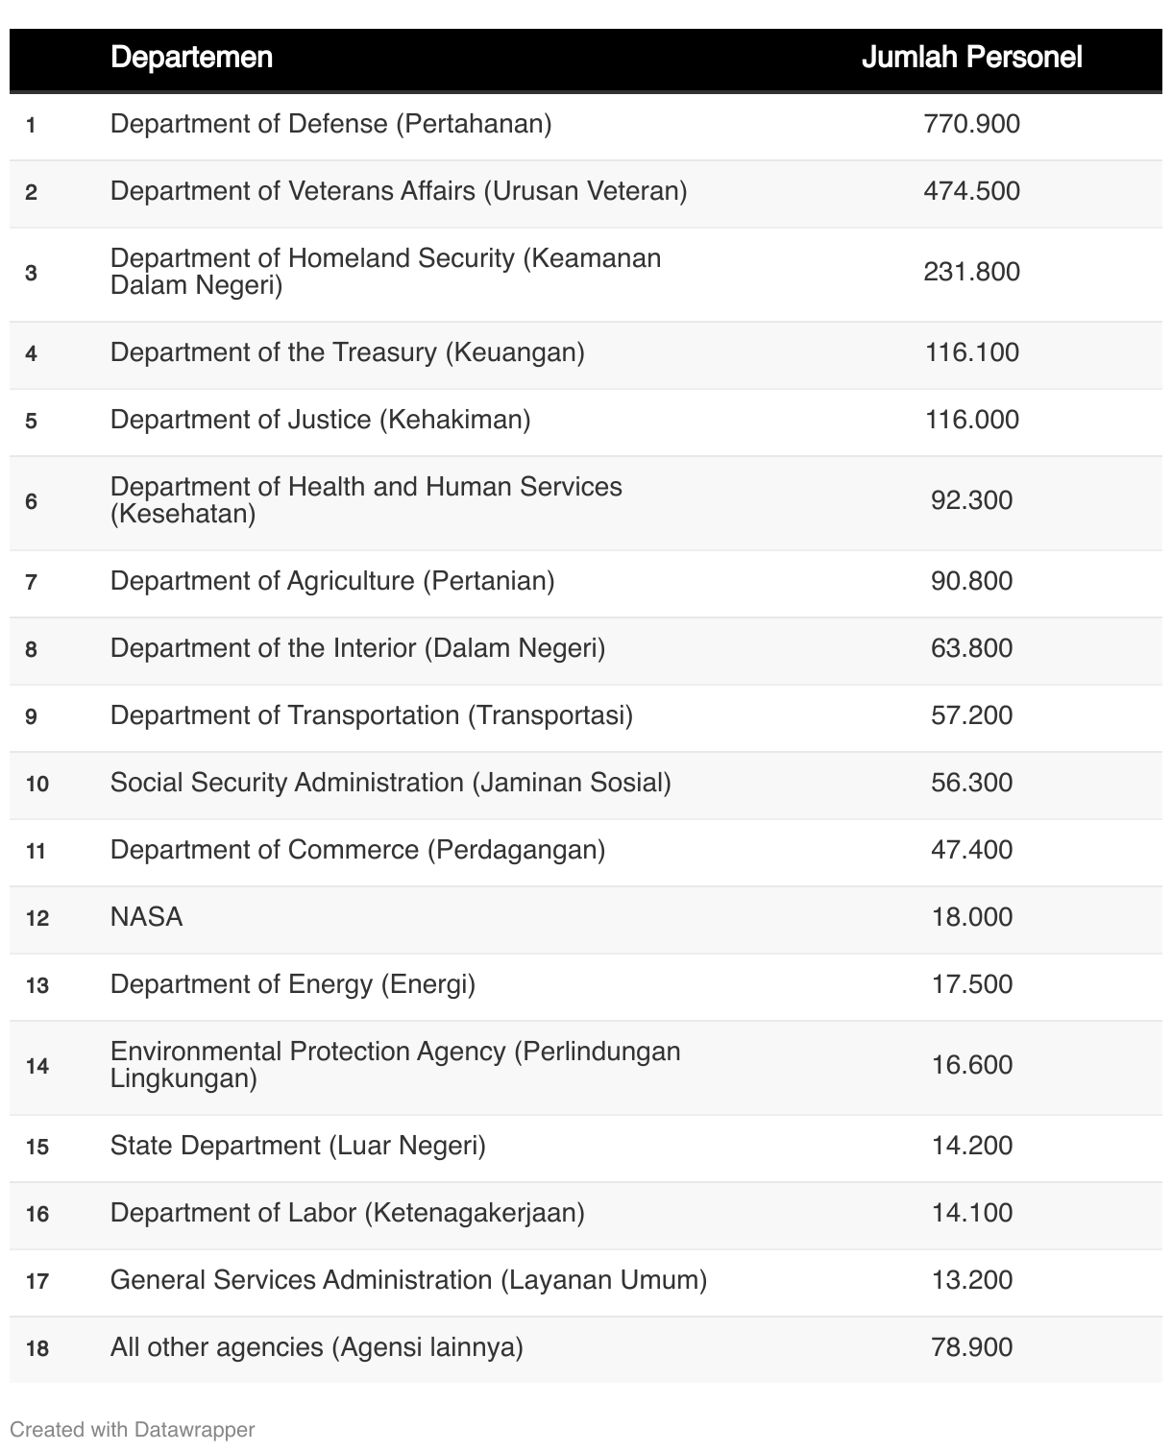Select Department of Homeland Security row
Viewport: 1172px width, 1452px height.
tap(385, 272)
